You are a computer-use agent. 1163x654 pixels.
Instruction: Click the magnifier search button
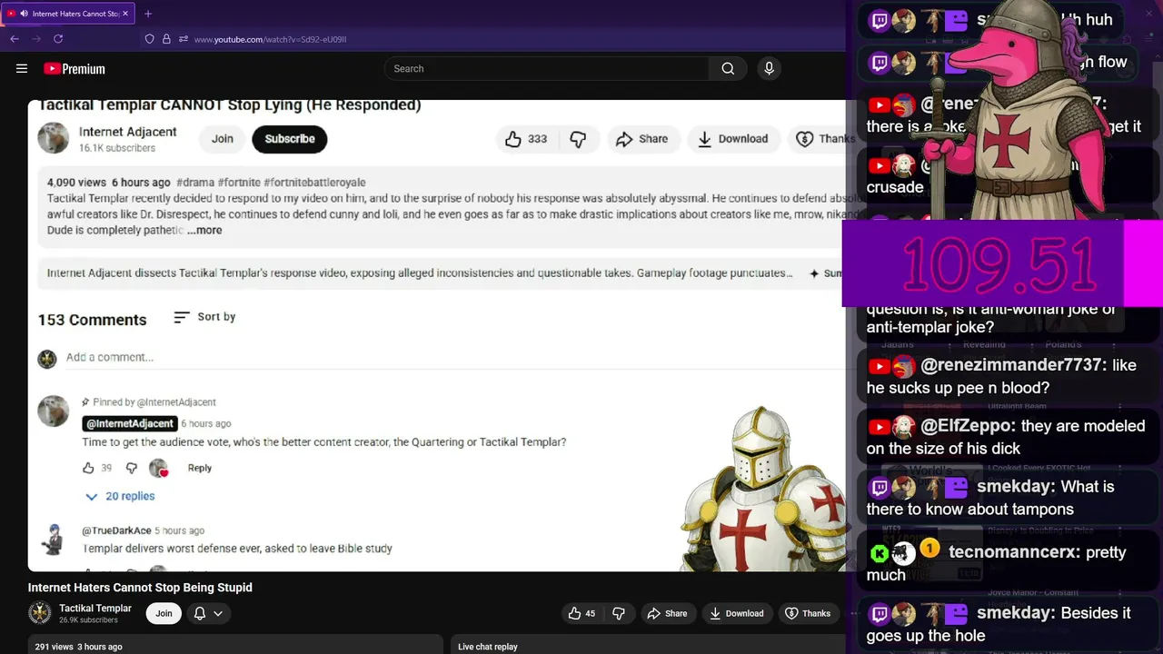(728, 69)
